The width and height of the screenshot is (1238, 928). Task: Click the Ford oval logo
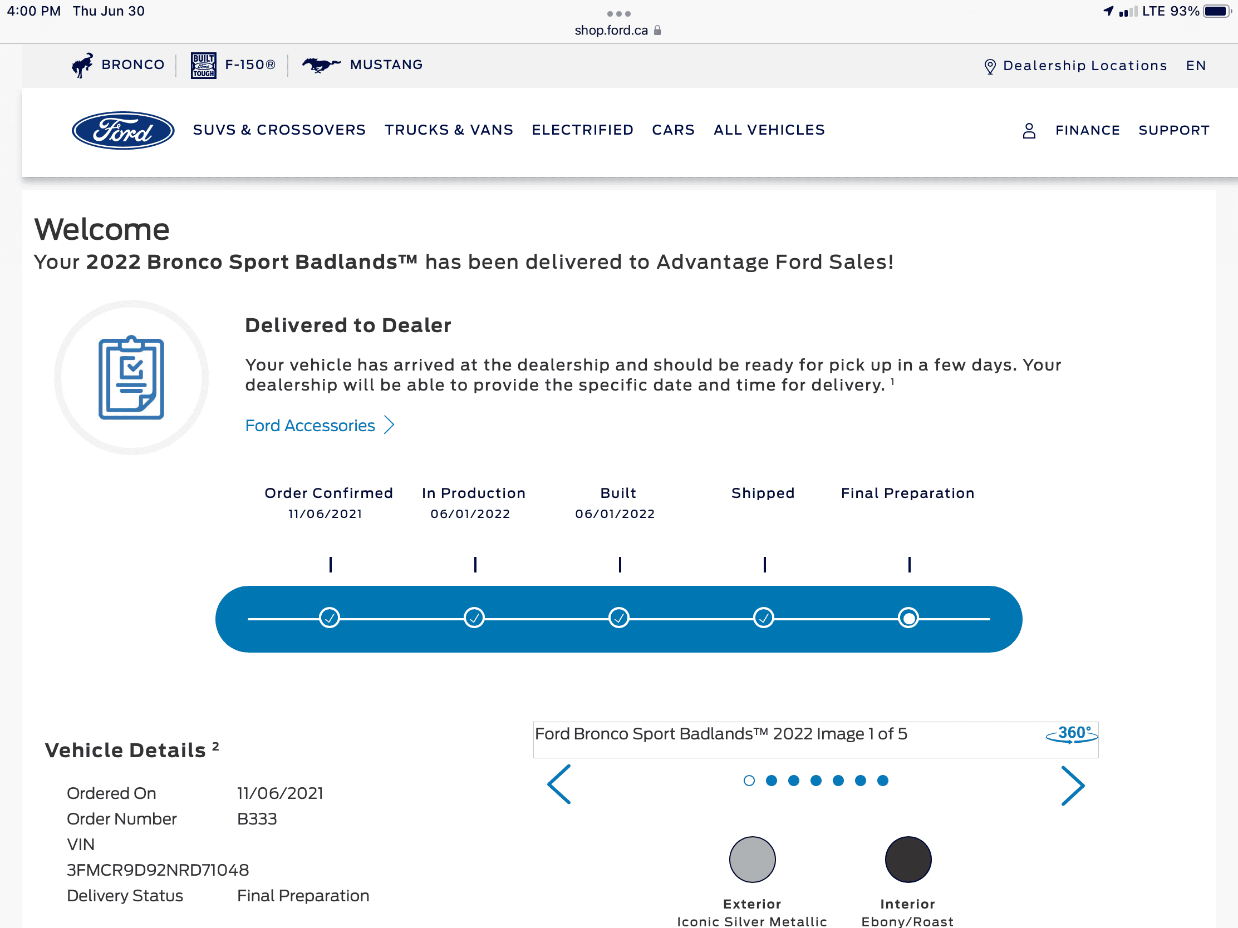pyautogui.click(x=122, y=130)
